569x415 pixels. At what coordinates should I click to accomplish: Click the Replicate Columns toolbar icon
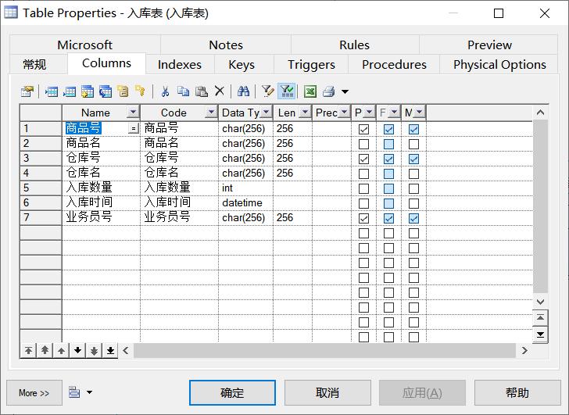106,91
